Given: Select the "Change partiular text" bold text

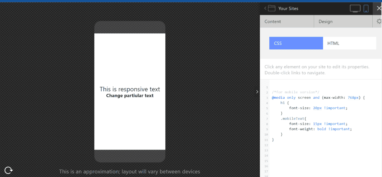Looking at the screenshot, I should (x=129, y=96).
